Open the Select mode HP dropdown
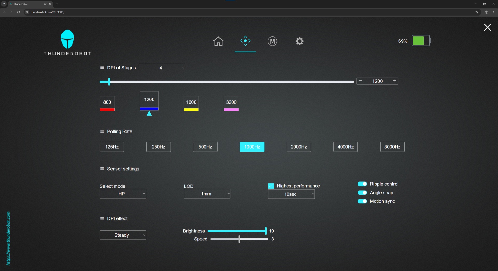 click(x=123, y=194)
